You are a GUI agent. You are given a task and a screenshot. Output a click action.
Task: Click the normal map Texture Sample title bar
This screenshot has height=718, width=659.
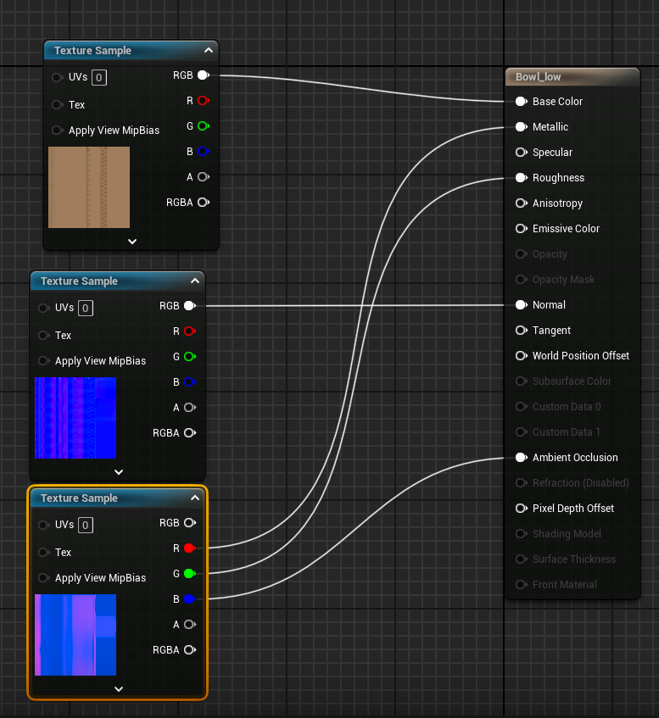click(117, 281)
